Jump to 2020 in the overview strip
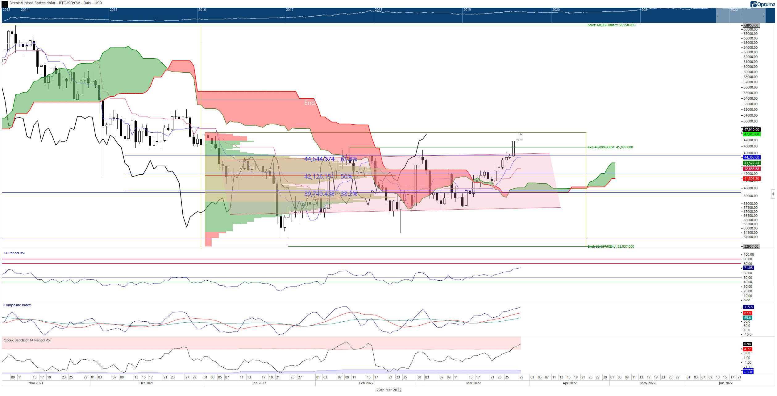 pyautogui.click(x=556, y=10)
